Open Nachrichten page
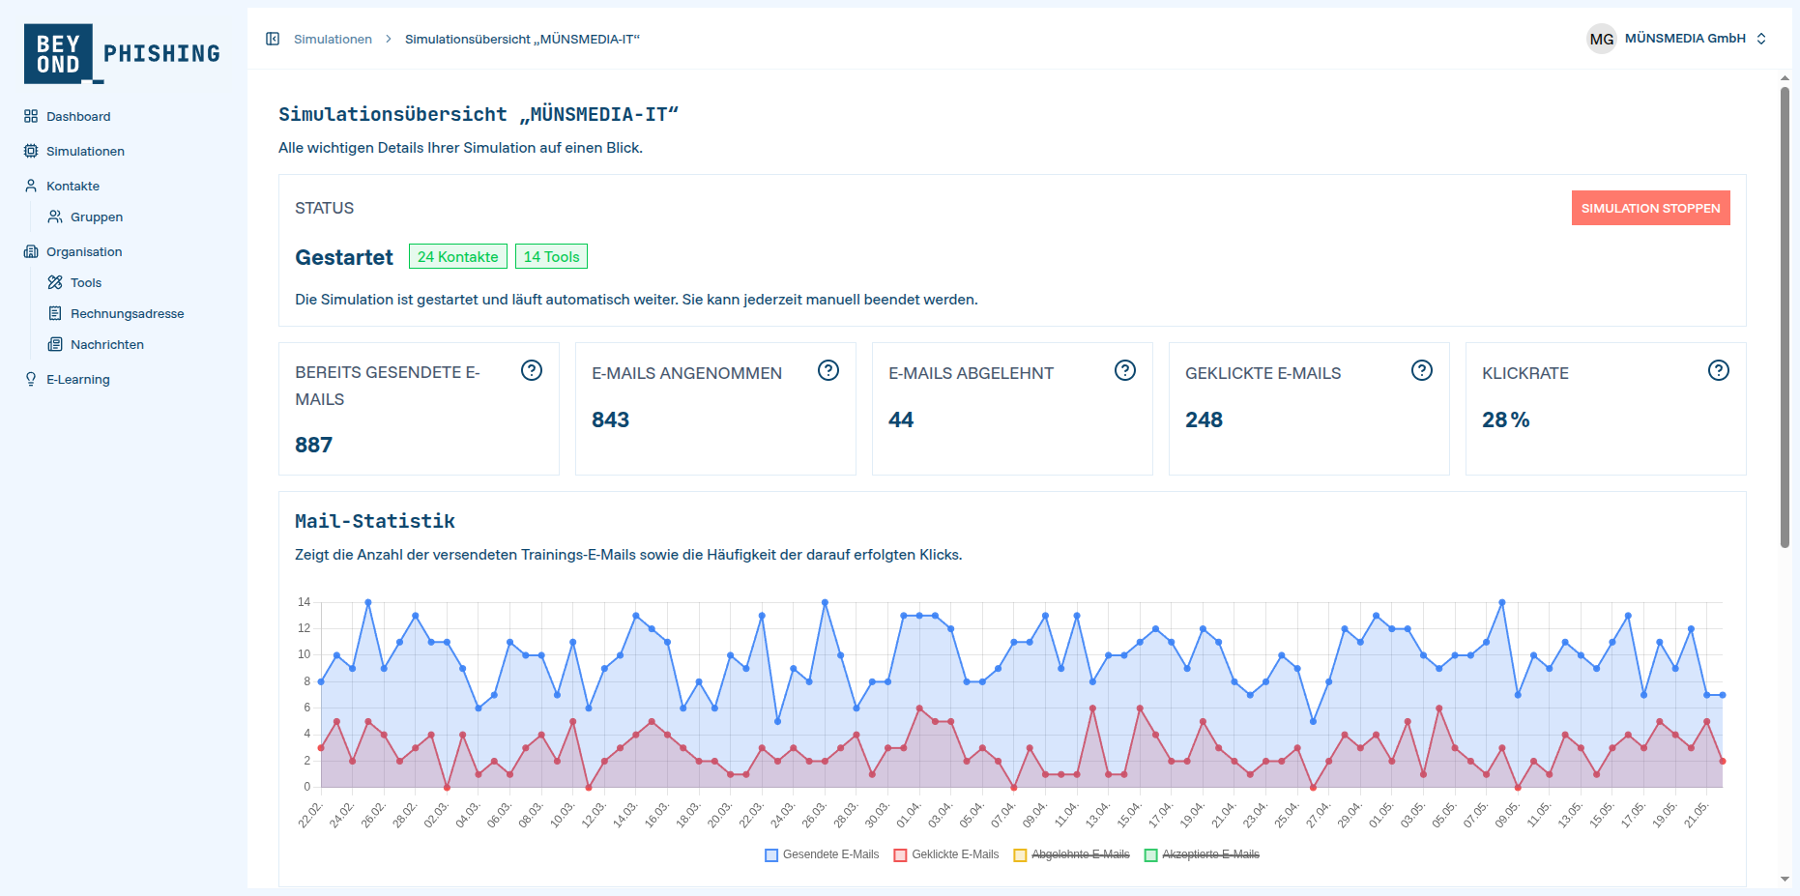 click(x=107, y=344)
